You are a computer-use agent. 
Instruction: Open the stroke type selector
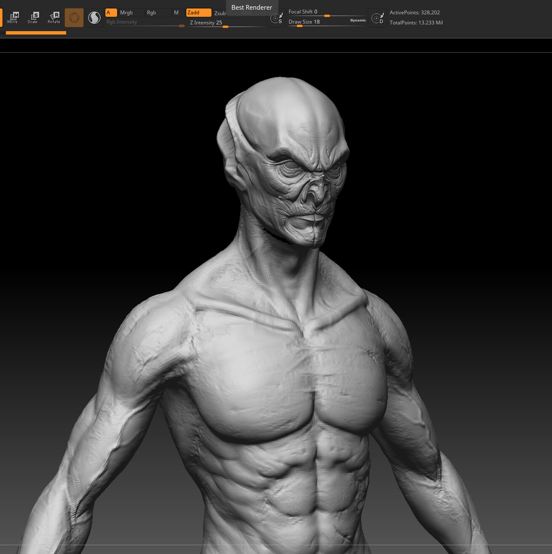click(x=94, y=18)
